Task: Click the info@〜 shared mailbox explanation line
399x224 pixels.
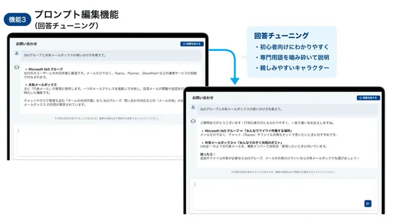Action: [263, 146]
